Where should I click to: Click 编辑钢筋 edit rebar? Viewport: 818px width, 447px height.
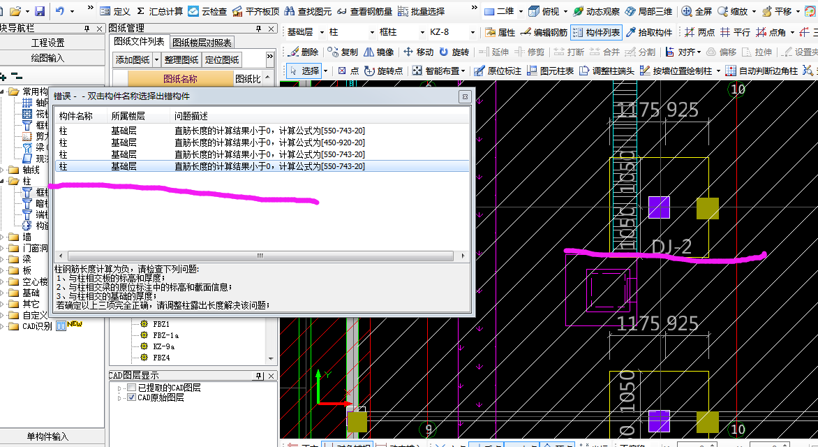(544, 32)
